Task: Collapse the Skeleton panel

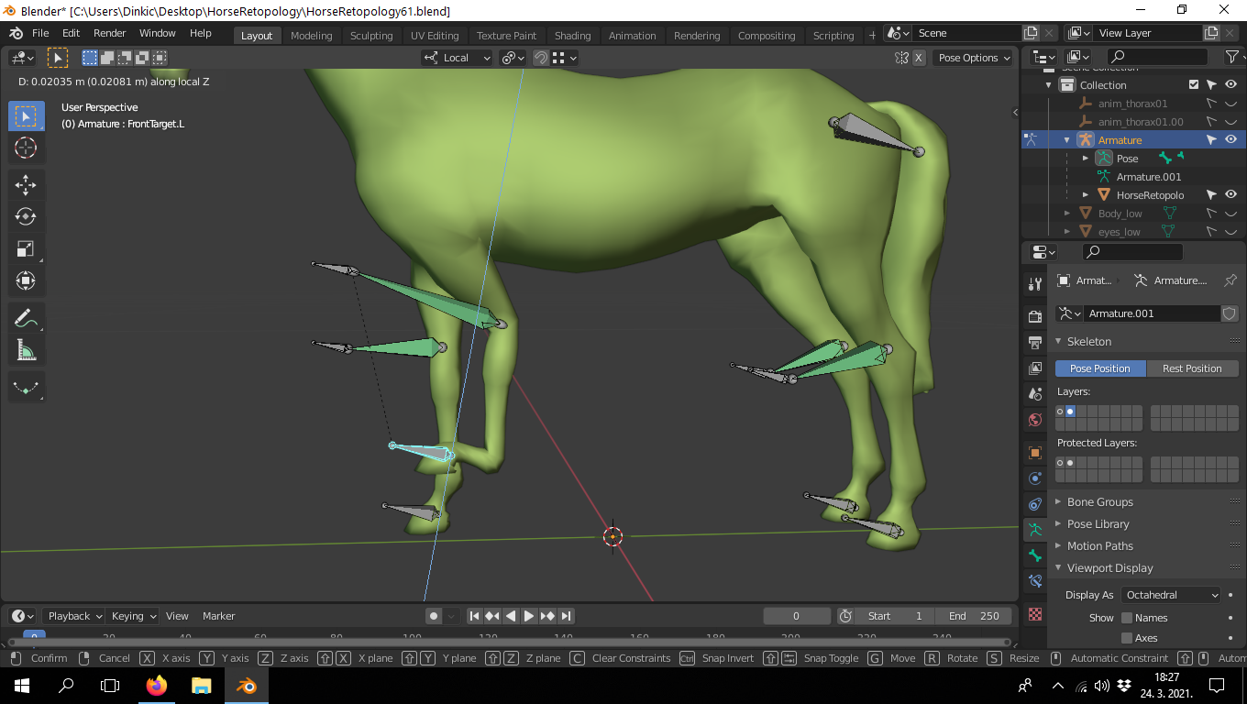Action: click(x=1089, y=341)
